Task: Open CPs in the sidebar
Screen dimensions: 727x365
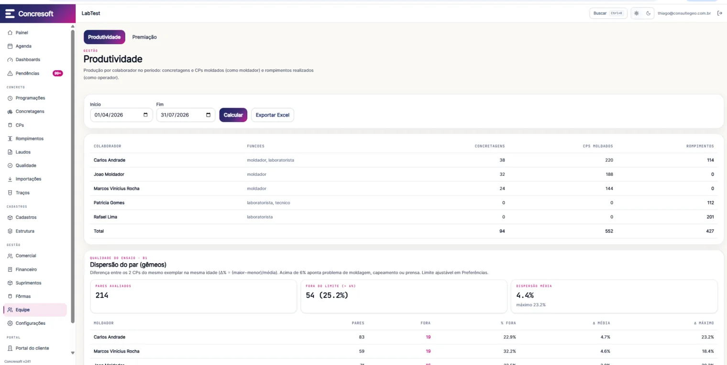Action: pyautogui.click(x=20, y=125)
